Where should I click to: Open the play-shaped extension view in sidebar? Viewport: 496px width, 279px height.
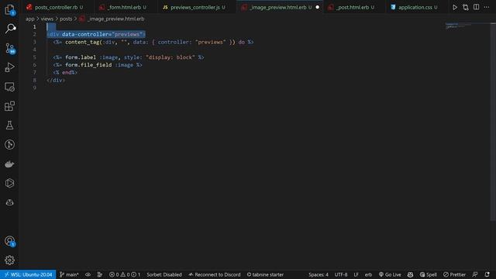click(x=9, y=183)
